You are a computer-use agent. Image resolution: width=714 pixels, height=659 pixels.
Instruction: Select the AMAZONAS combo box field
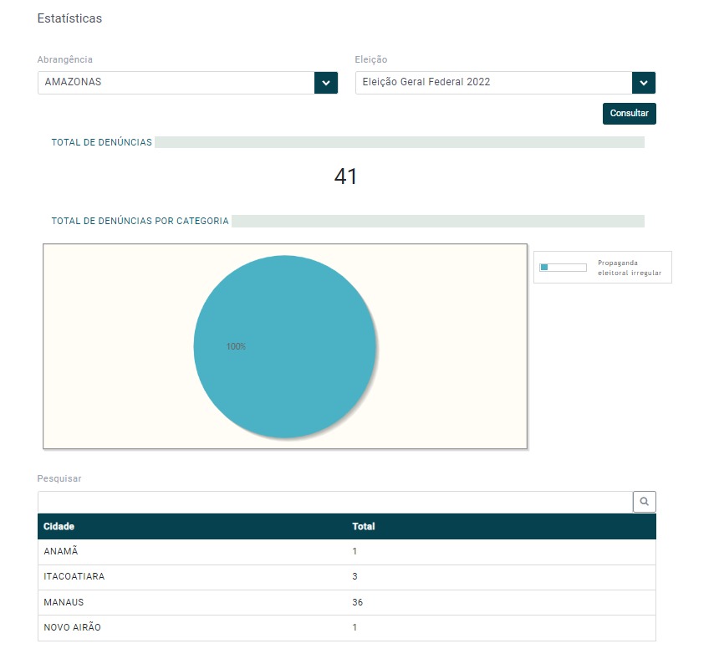pos(176,83)
